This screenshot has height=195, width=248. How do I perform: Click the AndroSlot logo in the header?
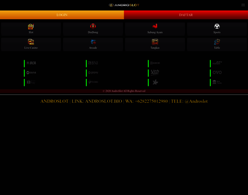click(124, 5)
